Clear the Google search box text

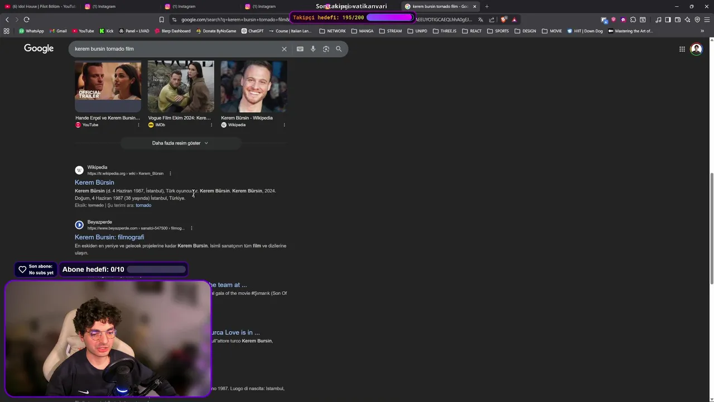284,49
